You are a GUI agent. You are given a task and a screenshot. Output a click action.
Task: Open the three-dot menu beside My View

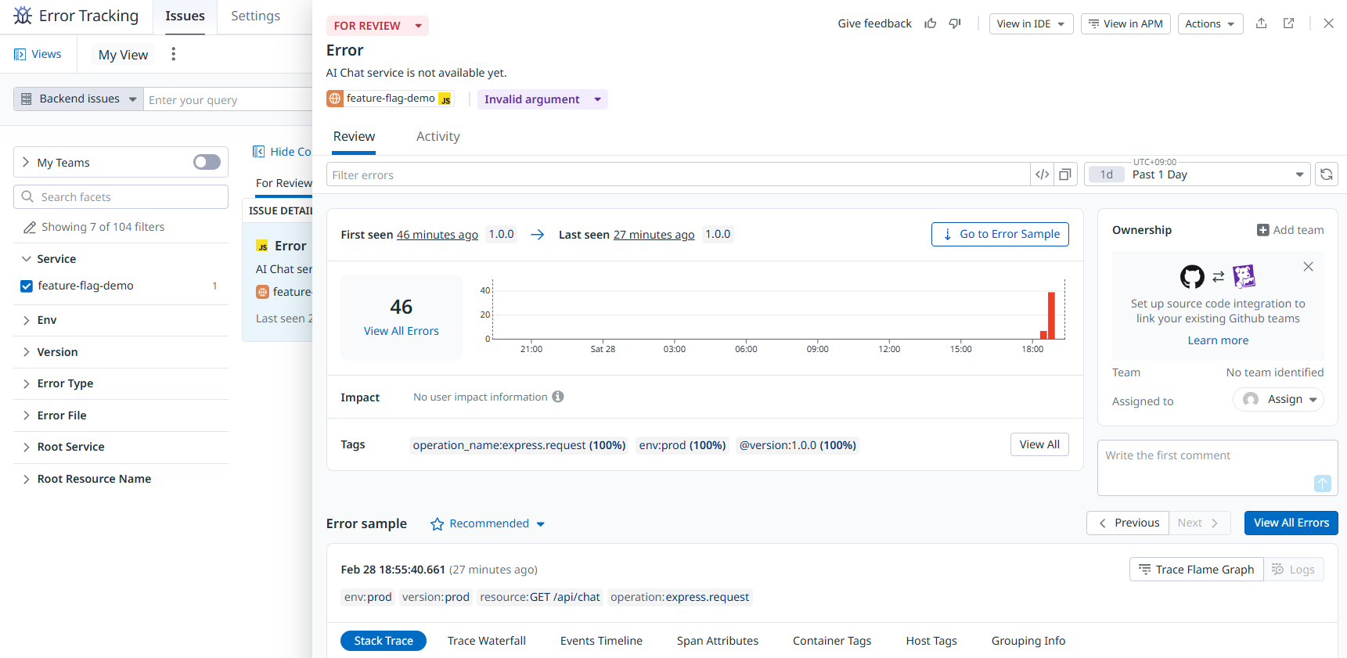point(174,54)
